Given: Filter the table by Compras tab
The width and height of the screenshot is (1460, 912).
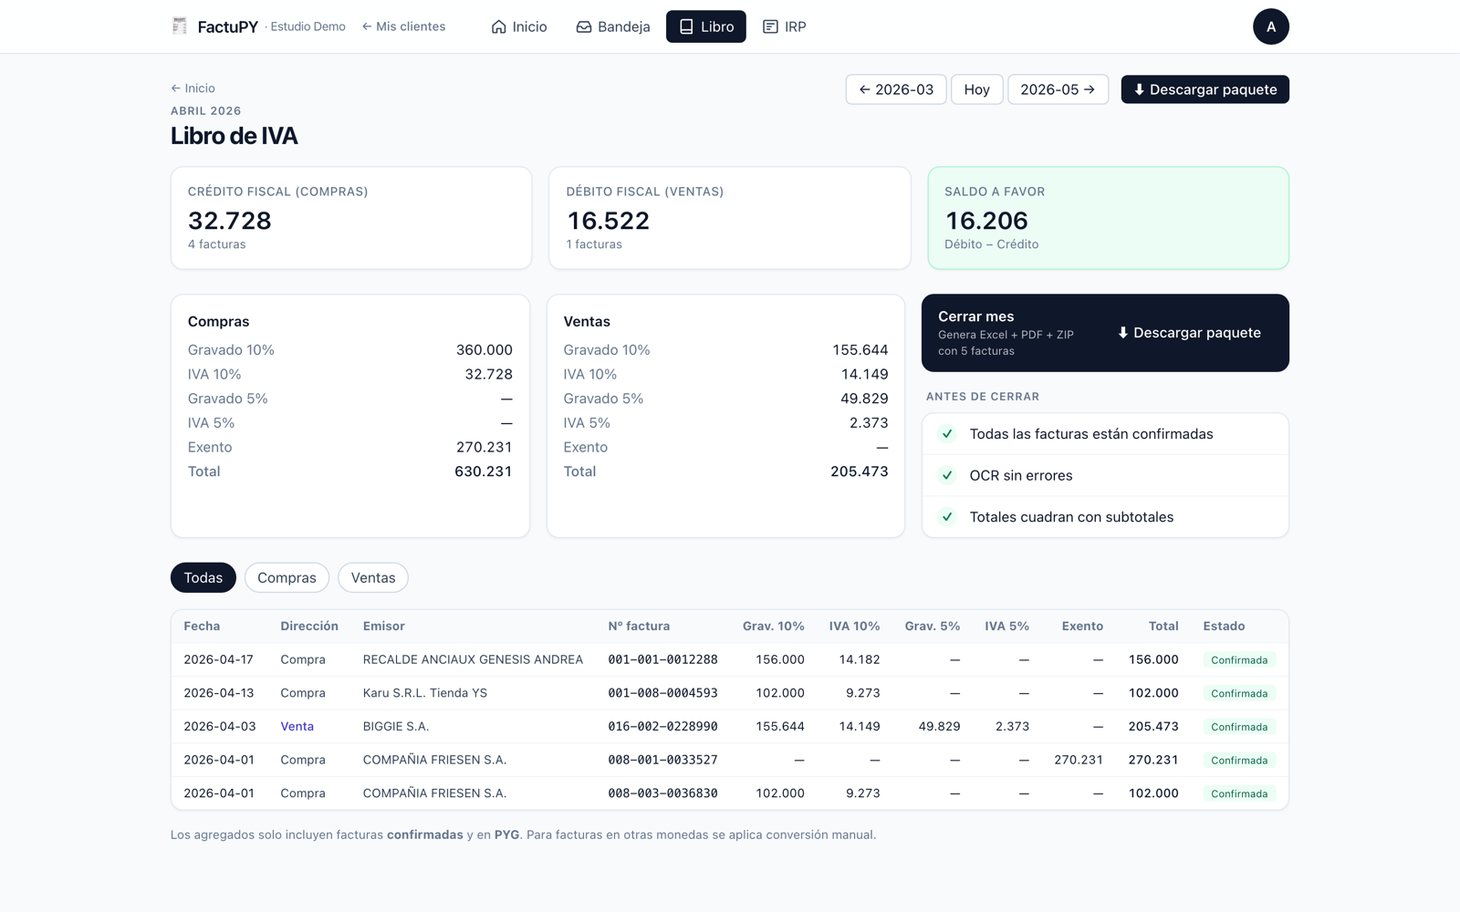Looking at the screenshot, I should click(x=287, y=577).
